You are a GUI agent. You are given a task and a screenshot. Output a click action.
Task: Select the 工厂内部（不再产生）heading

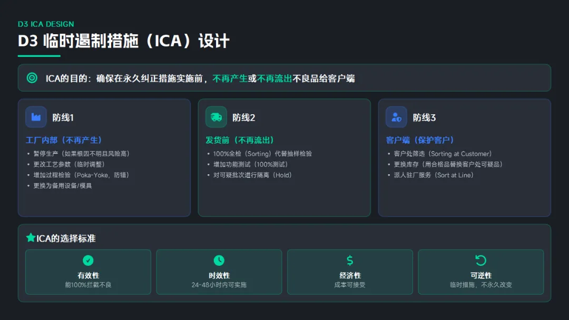click(64, 140)
